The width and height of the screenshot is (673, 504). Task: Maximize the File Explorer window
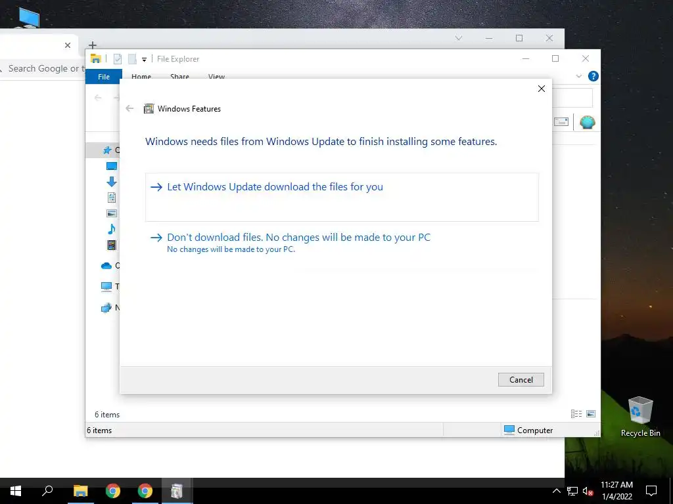tap(555, 58)
